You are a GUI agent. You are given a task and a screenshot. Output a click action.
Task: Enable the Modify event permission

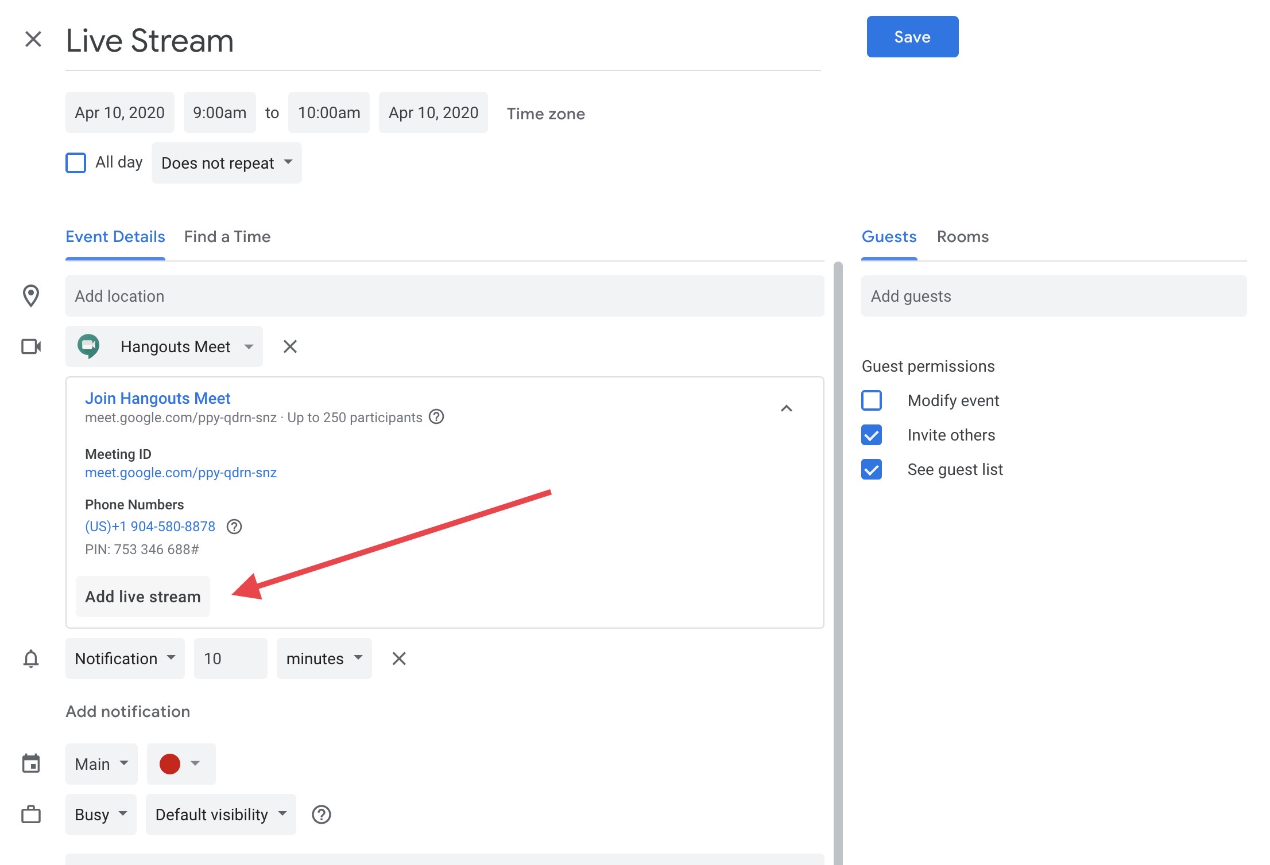coord(873,399)
